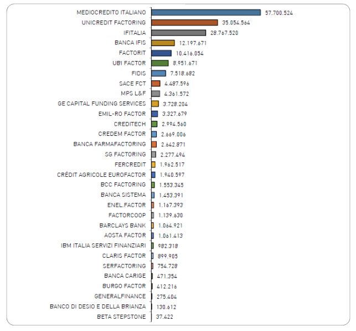Select the value 3.728.204
Screen dimensions: 356x331
click(176, 104)
